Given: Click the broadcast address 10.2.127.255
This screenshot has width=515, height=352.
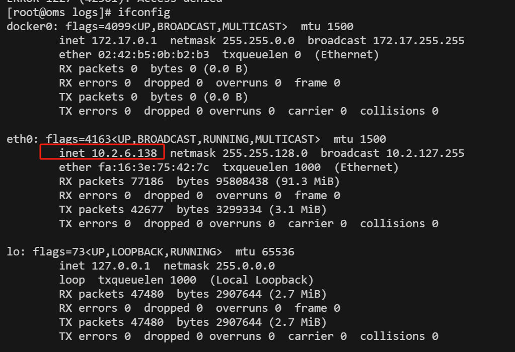Looking at the screenshot, I should pos(425,153).
